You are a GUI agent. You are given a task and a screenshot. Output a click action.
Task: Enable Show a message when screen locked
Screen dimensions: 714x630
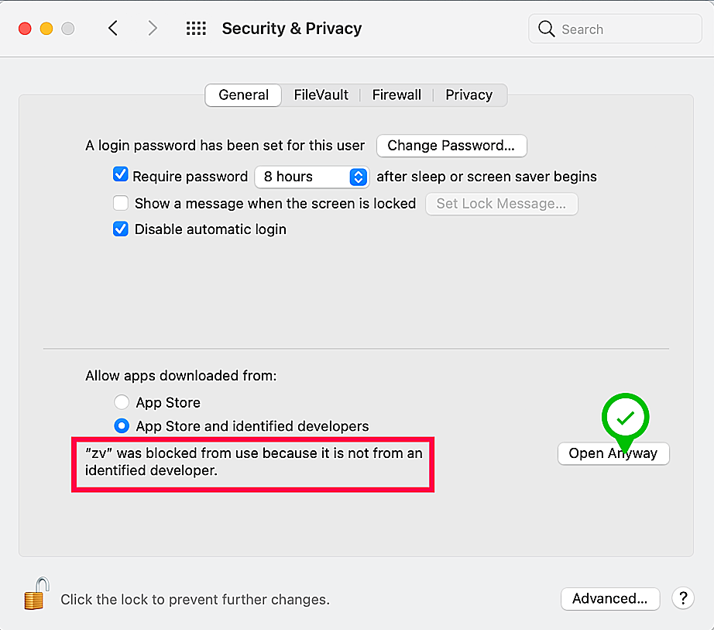121,203
